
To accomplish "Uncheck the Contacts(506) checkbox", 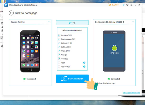I will 59,35.
